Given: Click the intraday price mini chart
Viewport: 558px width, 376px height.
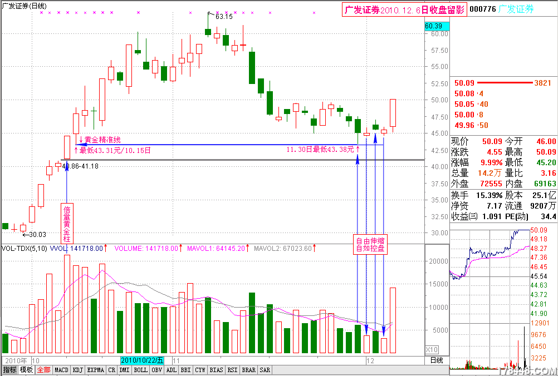Looking at the screenshot, I should coord(490,276).
